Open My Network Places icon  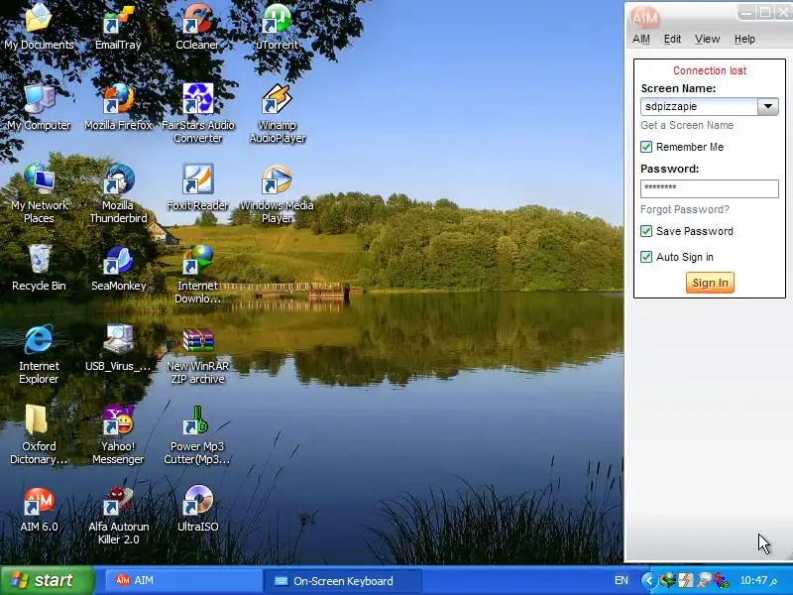[x=39, y=193]
